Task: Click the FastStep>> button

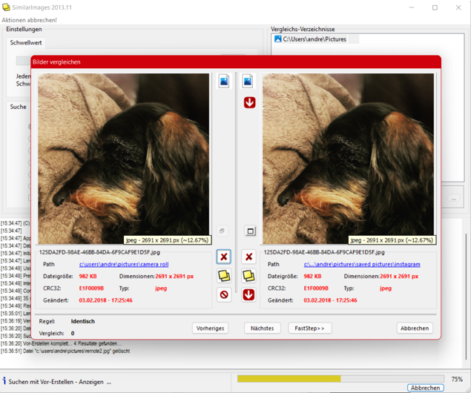Action: pos(309,328)
